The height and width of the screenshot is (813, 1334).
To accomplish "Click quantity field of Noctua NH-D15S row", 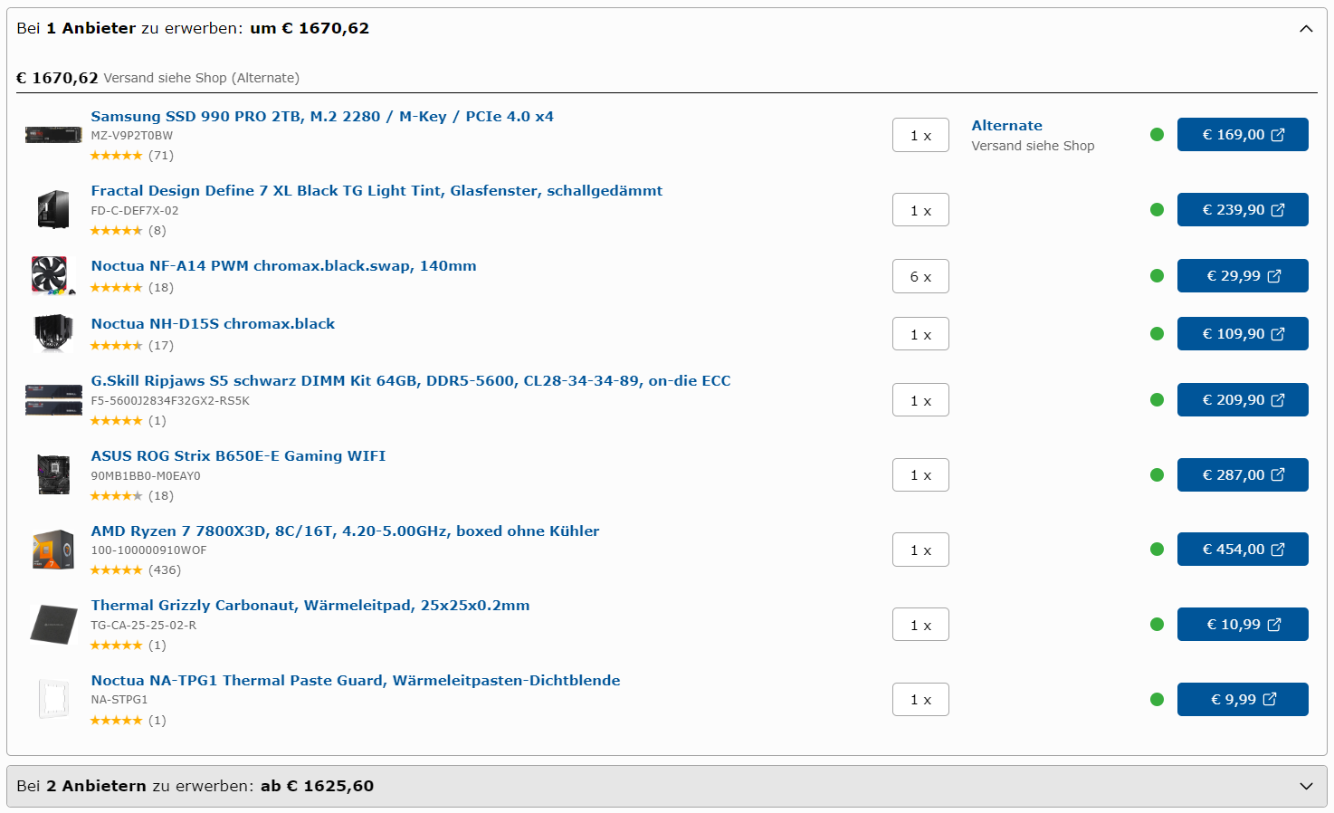I will 920,334.
